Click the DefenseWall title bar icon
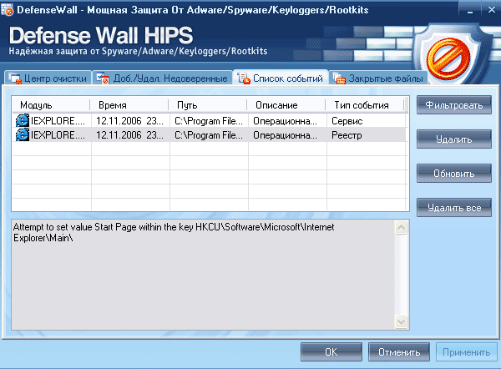Screen dimensions: 501x369 pyautogui.click(x=7, y=9)
